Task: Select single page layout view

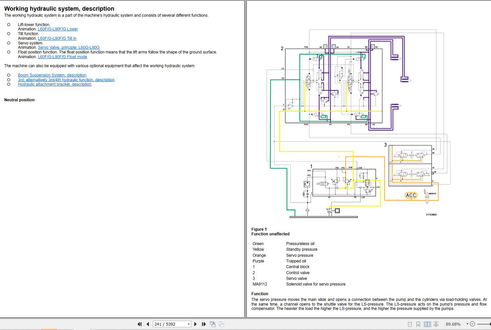Action: pos(410,324)
